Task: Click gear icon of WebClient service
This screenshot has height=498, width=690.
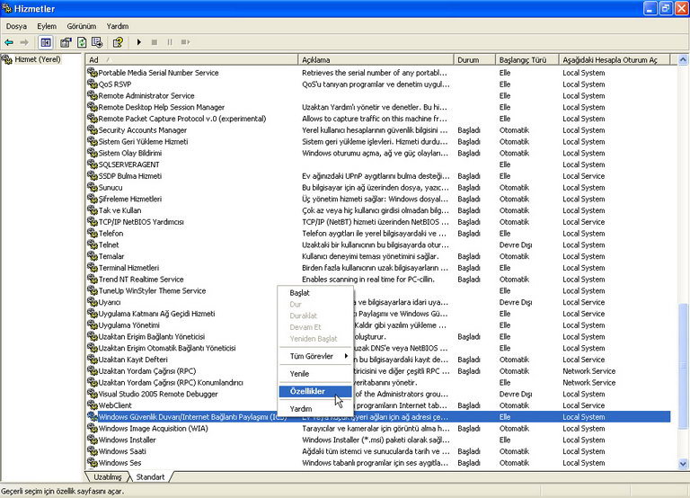Action: [93, 405]
